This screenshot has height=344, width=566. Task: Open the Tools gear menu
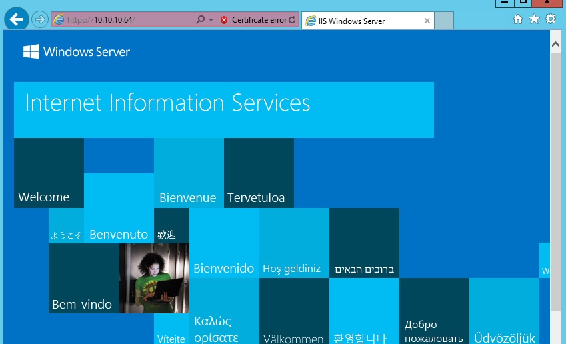click(x=551, y=19)
